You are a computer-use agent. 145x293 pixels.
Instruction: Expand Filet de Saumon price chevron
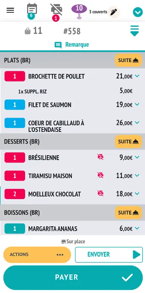click(x=137, y=104)
